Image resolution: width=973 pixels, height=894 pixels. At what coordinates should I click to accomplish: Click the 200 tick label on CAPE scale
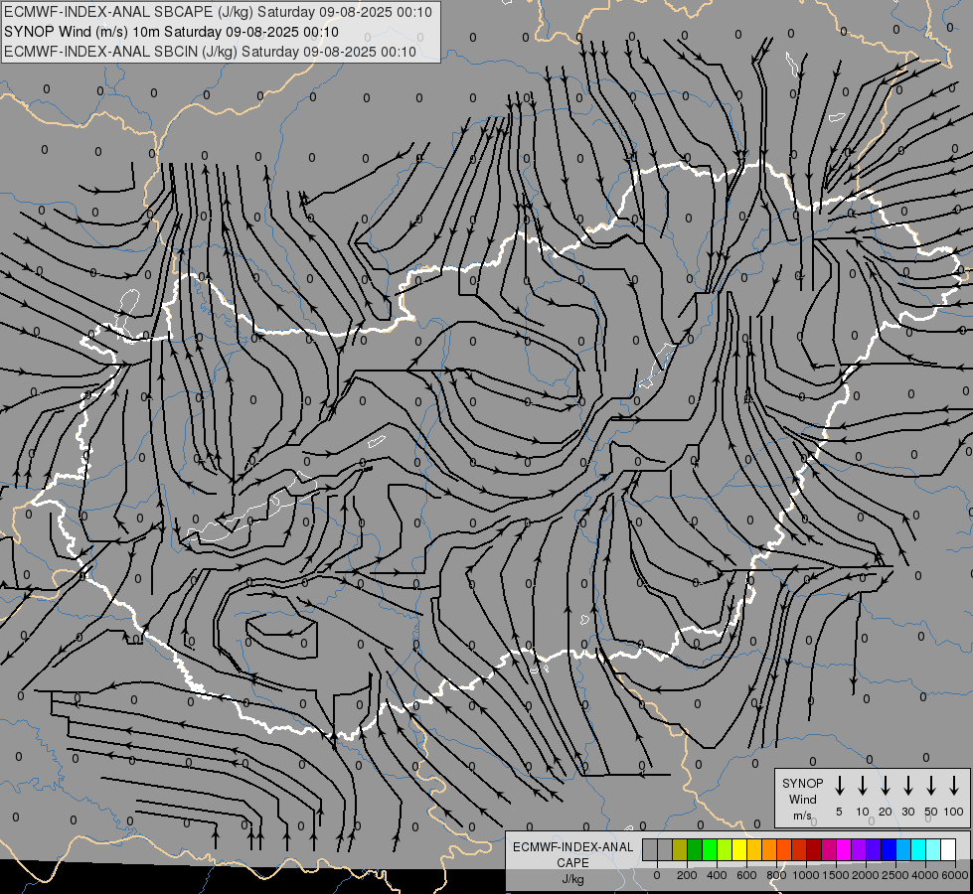point(687,875)
